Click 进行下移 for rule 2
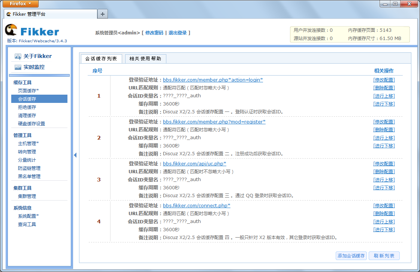This screenshot has width=420, height=272. click(384, 146)
